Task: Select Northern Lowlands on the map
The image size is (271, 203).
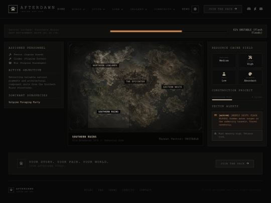Action: [105, 65]
